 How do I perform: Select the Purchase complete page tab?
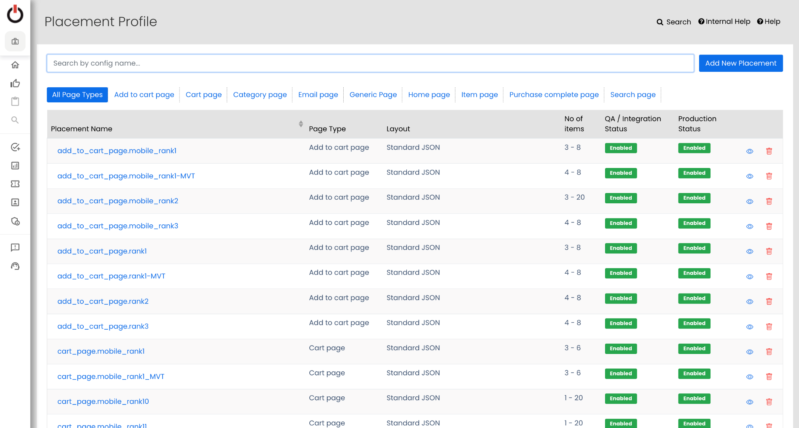pos(554,95)
